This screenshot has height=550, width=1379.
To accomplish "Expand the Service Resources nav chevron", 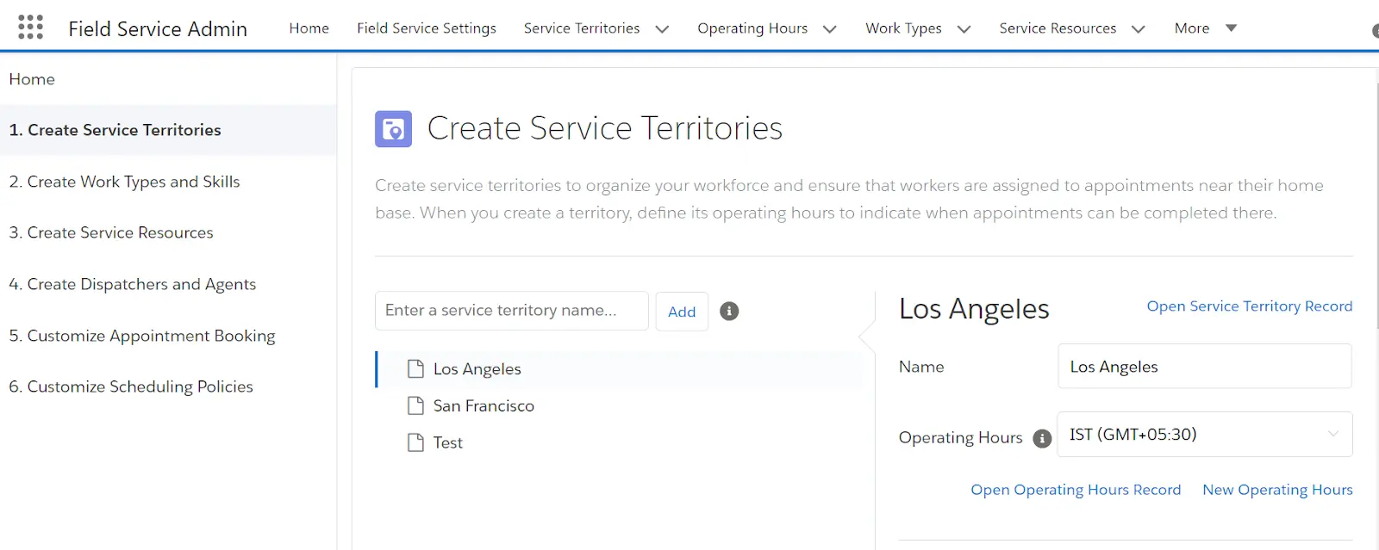I will (1138, 29).
